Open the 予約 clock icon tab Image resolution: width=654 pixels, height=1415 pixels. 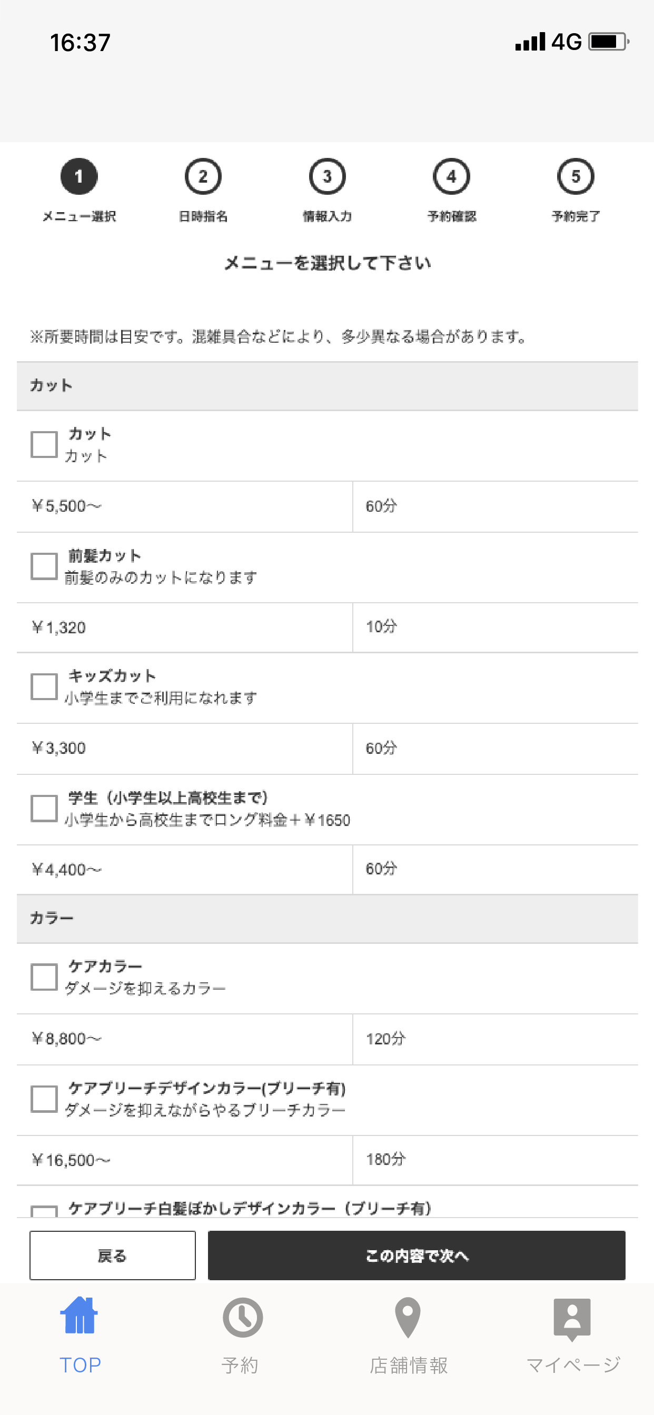pos(242,1317)
